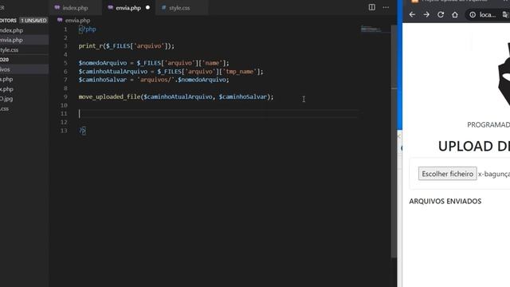Click the Escolher ficheiro button
510x287 pixels.
click(448, 174)
